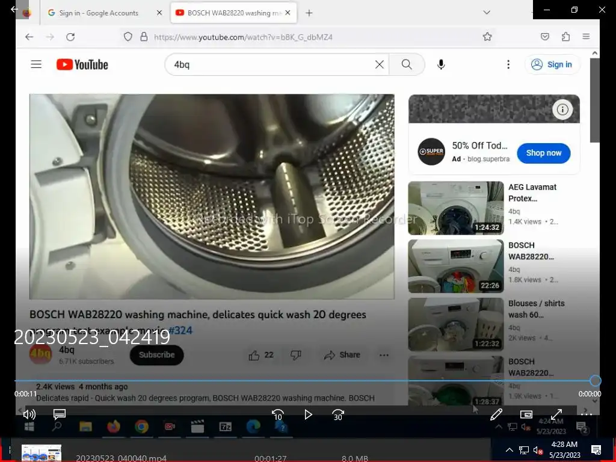The width and height of the screenshot is (616, 462).
Task: Click the 7-Zip icon in recorded taskbar
Action: [226, 427]
